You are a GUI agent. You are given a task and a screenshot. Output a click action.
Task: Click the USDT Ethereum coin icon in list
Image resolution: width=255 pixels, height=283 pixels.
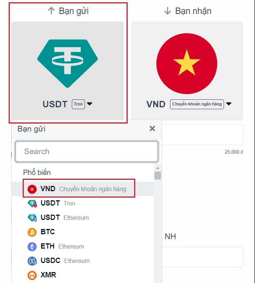point(32,218)
